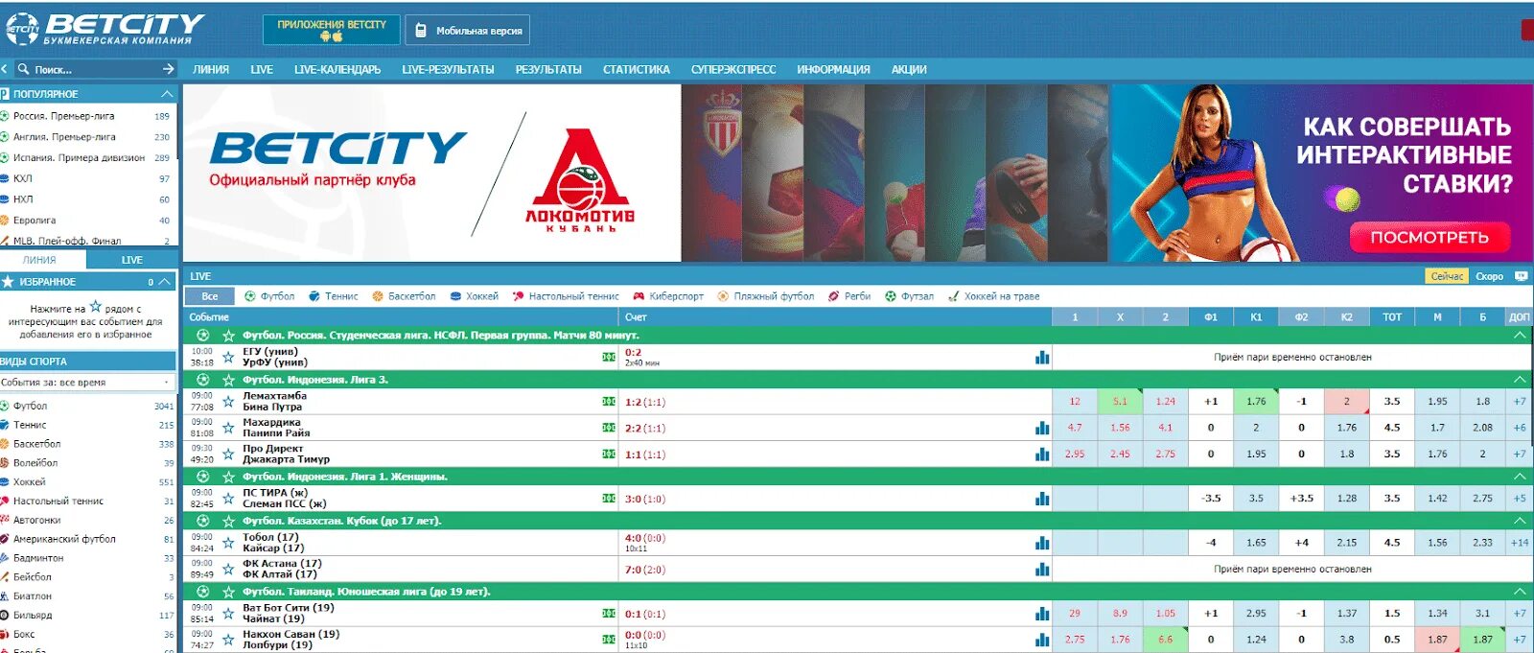The image size is (1534, 653).
Task: Favorite the Таиланд Юношеская лига league star
Action: point(228,592)
